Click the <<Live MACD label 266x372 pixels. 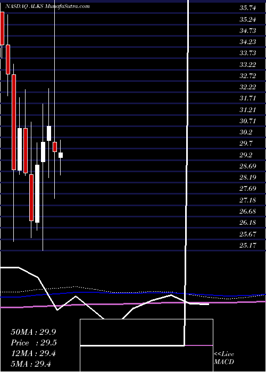coord(224,358)
